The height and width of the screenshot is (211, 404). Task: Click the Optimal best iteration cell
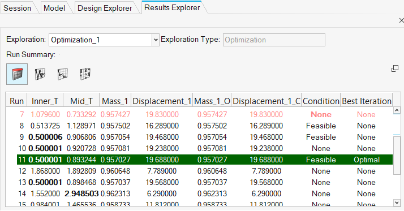coord(367,160)
